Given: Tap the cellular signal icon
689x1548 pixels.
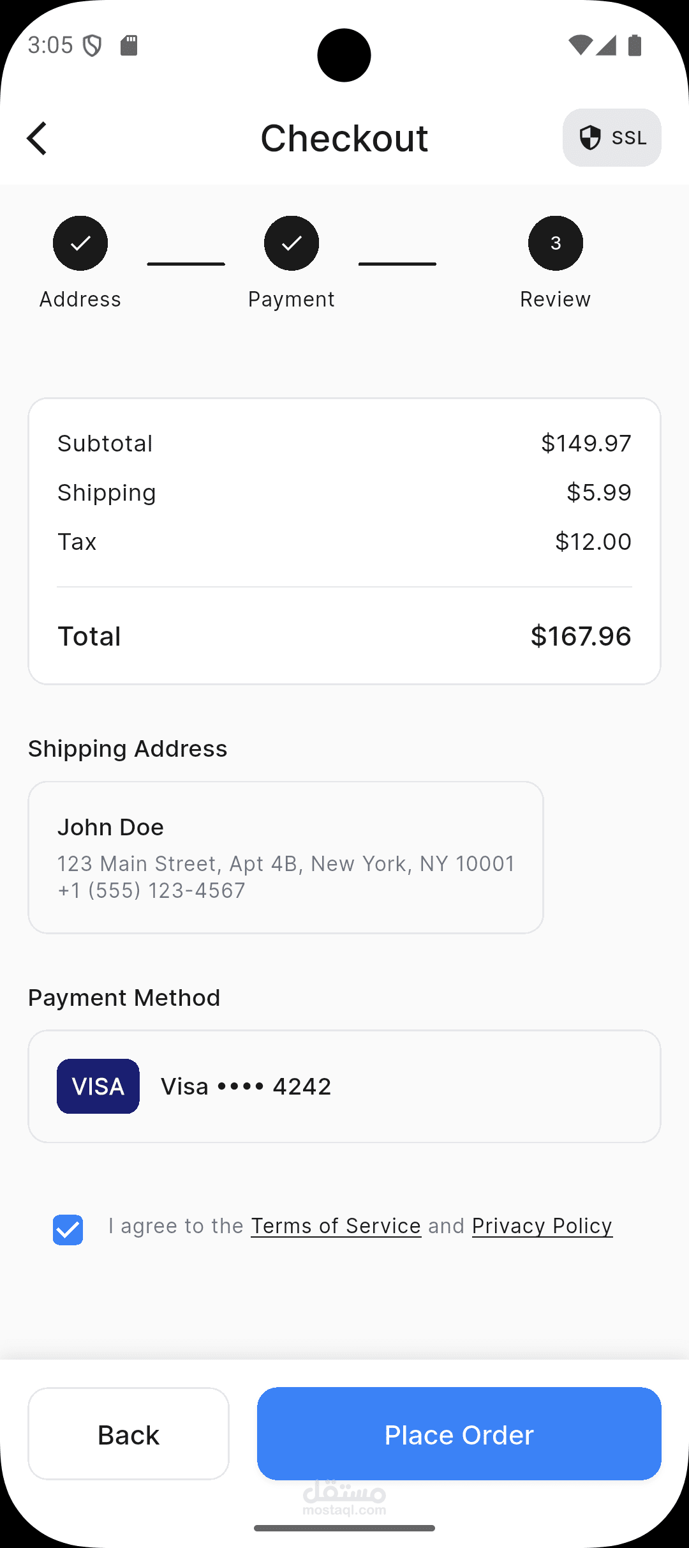Looking at the screenshot, I should pos(606,45).
